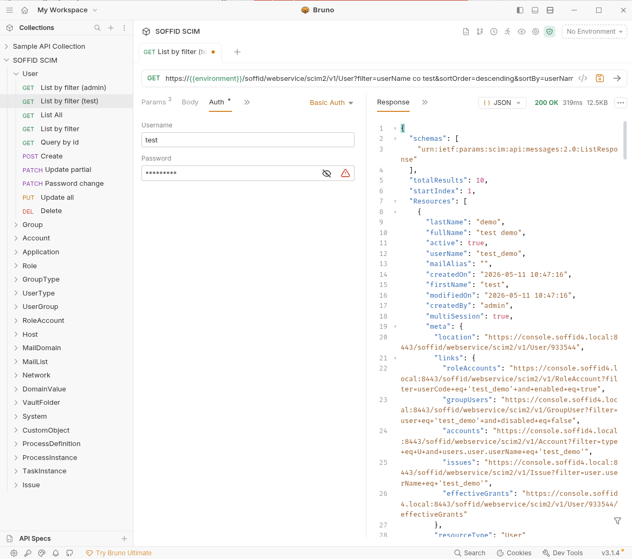Click the Username input field
This screenshot has width=632, height=559.
[x=248, y=140]
